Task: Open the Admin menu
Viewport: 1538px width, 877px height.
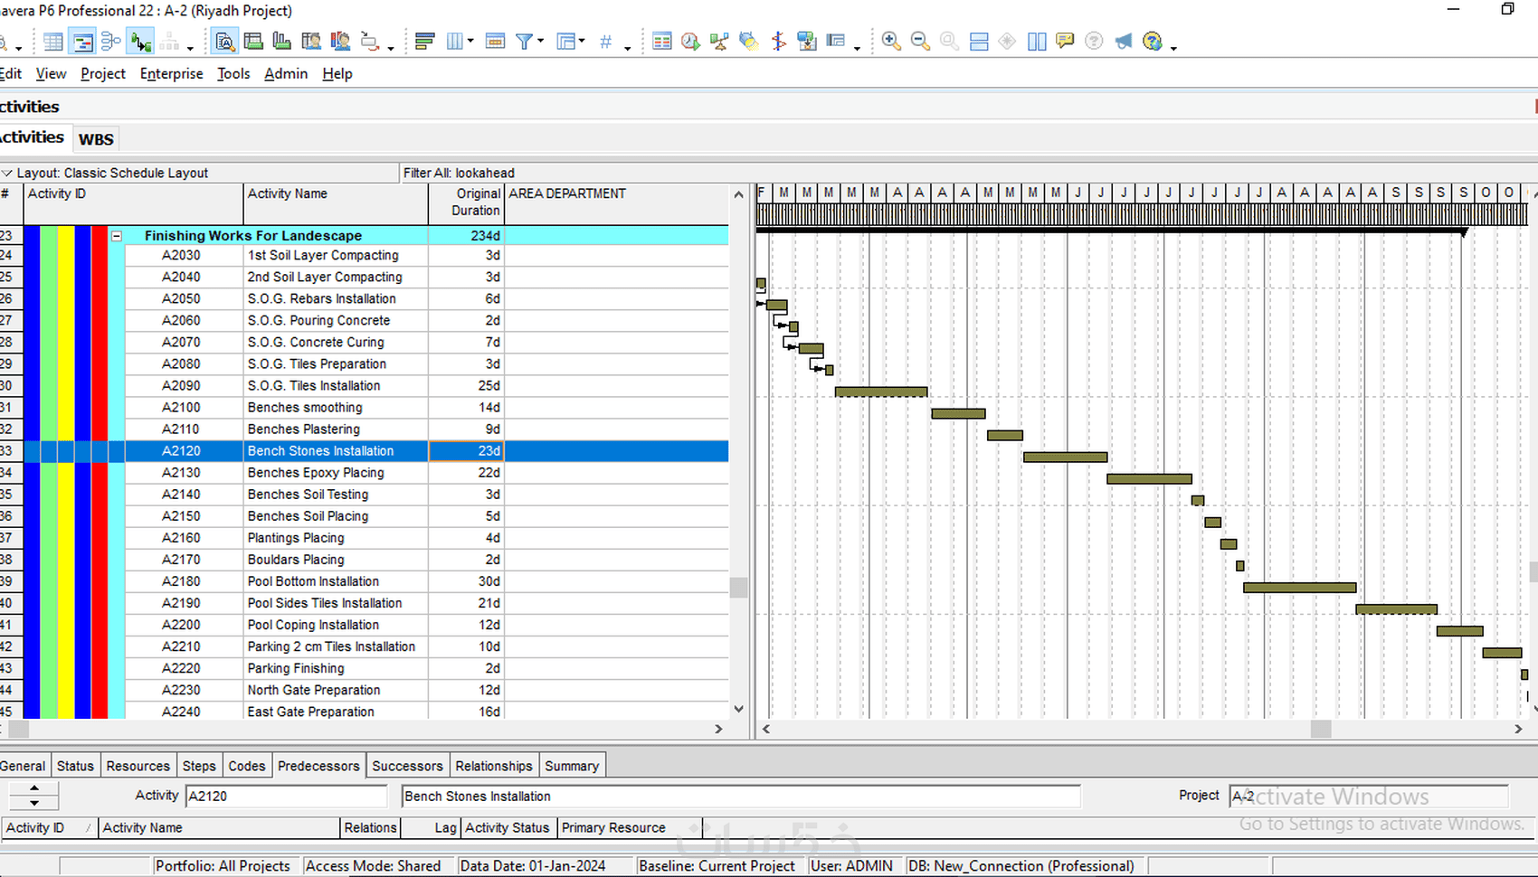Action: [x=286, y=74]
